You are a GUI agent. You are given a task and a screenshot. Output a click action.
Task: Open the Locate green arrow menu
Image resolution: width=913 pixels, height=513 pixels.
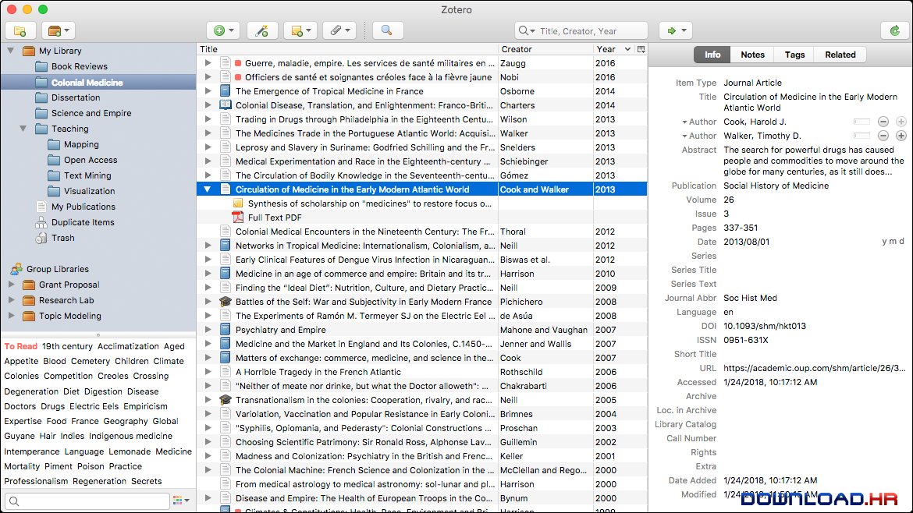(x=676, y=31)
